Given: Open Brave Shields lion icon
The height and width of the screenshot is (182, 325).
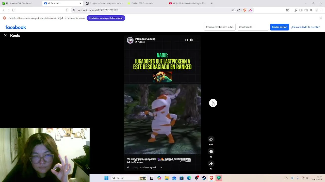Looking at the screenshot, I should coord(245,10).
